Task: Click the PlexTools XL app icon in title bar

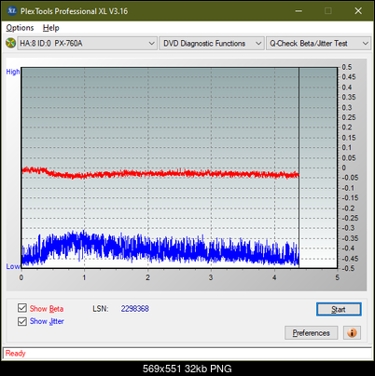Action: click(x=11, y=11)
